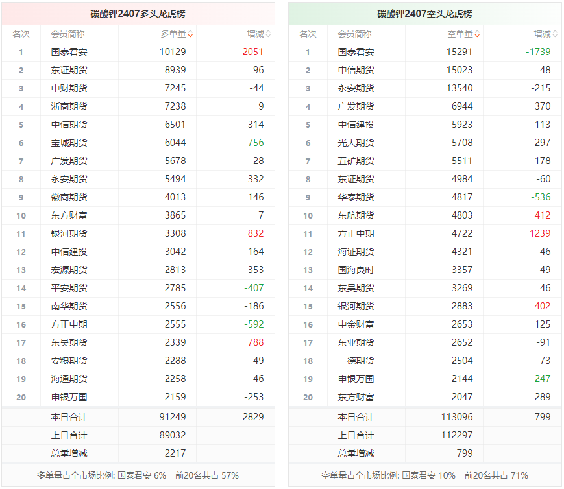
Task: Select 平安期货 member name
Action: 69,288
